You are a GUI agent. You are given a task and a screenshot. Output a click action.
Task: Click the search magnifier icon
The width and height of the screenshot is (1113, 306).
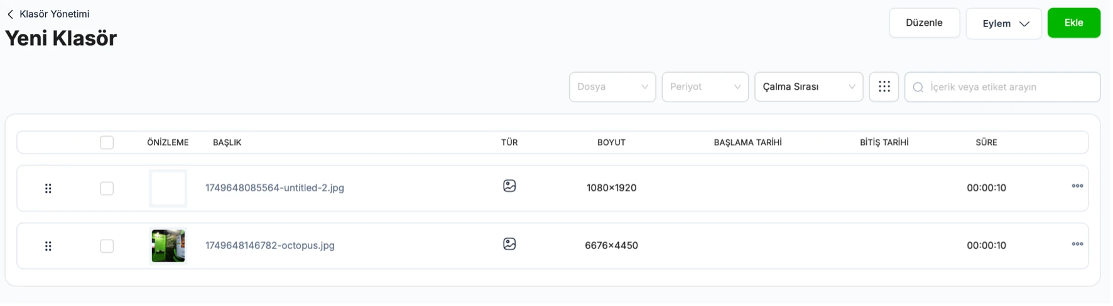(x=918, y=87)
